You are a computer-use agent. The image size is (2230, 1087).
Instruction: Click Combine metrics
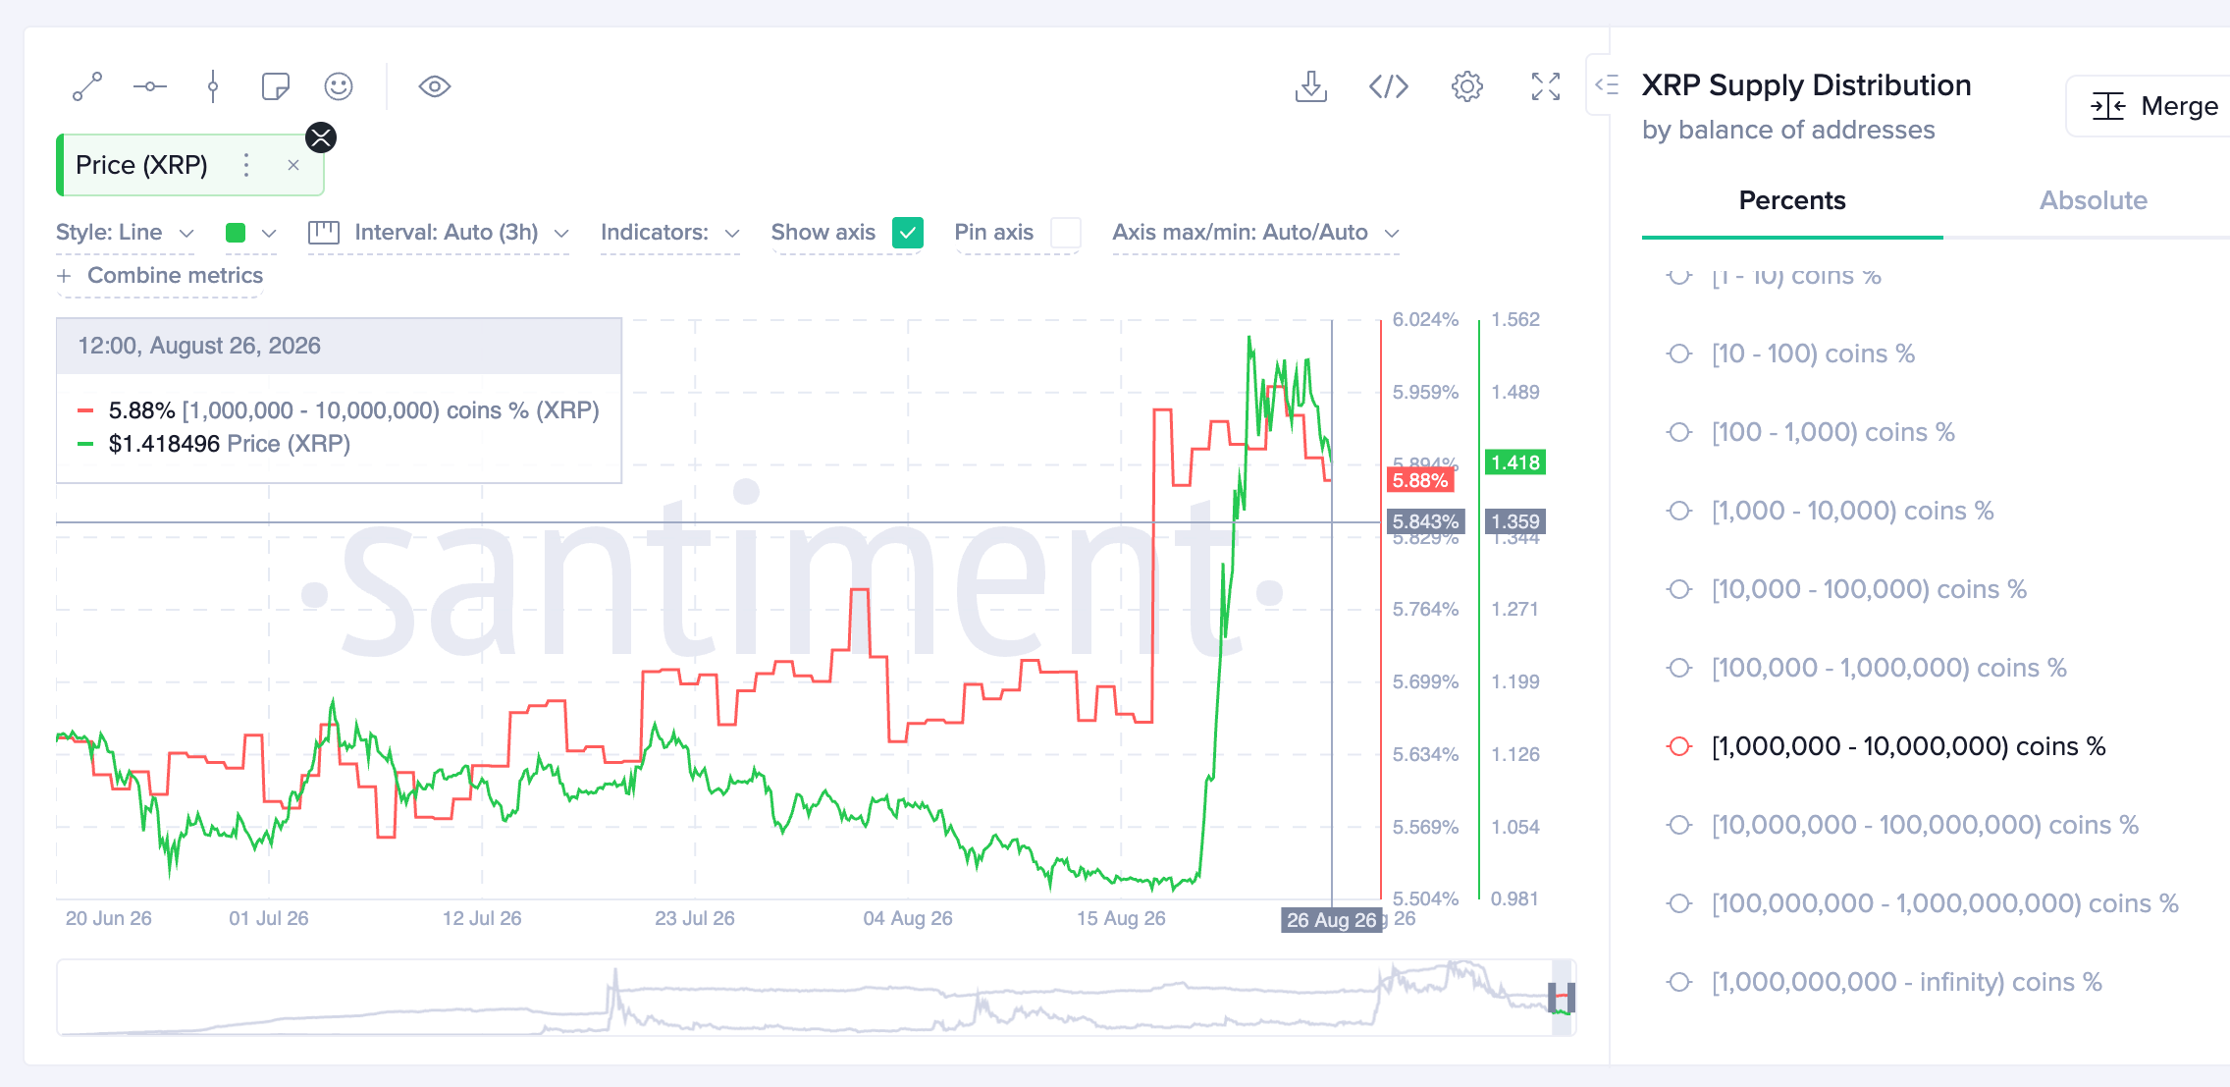coord(160,276)
